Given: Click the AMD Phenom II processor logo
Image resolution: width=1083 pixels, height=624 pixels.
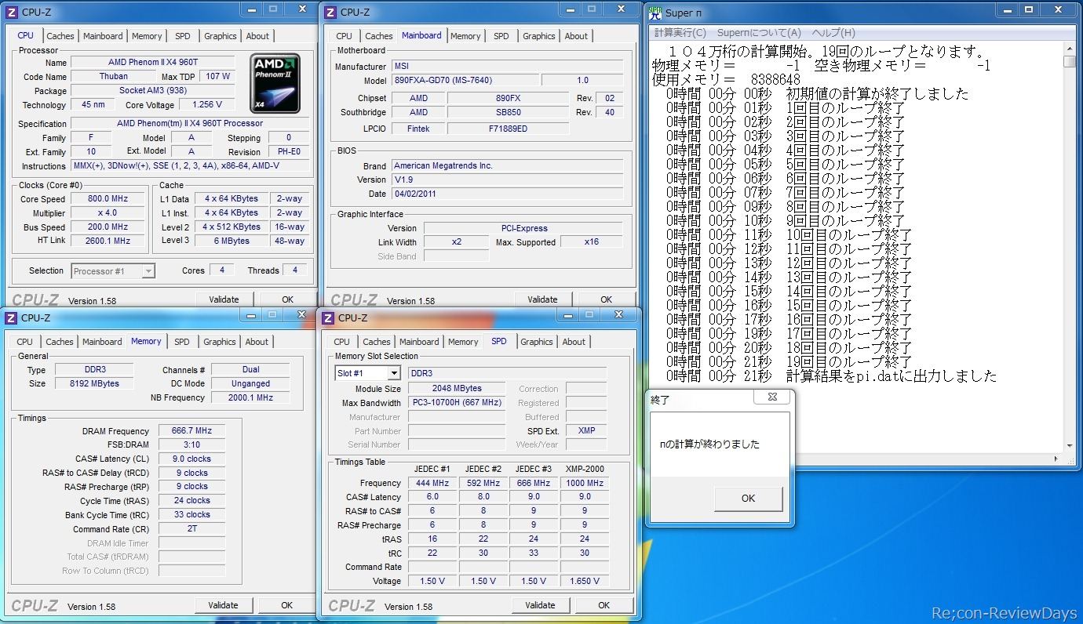Looking at the screenshot, I should pyautogui.click(x=275, y=83).
